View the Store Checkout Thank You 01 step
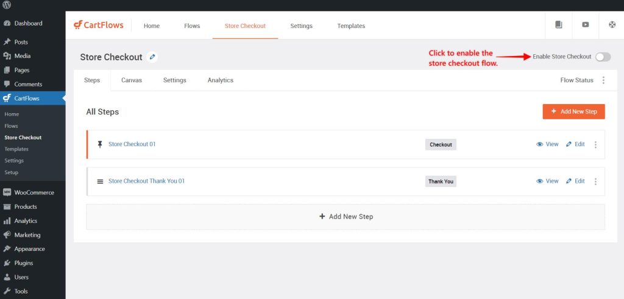Screen dimensions: 624x299 [x=547, y=181]
